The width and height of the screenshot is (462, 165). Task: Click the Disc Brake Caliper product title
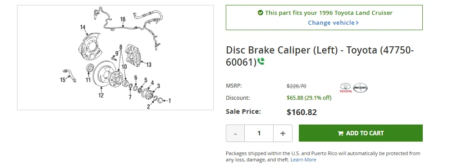point(320,56)
